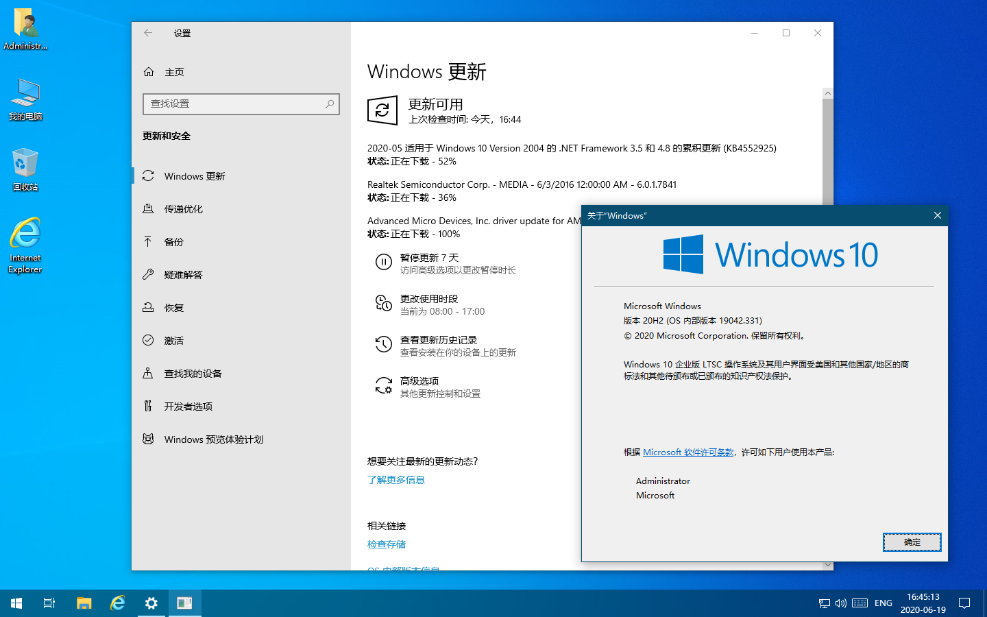Click the Settings vertical scrollbar thumb
987x617 pixels.
coord(828,151)
